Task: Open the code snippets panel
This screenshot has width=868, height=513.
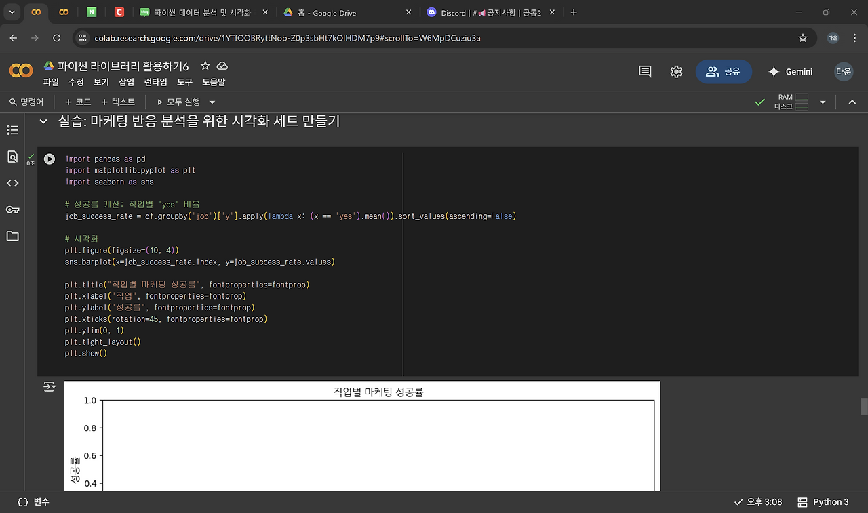Action: click(12, 182)
